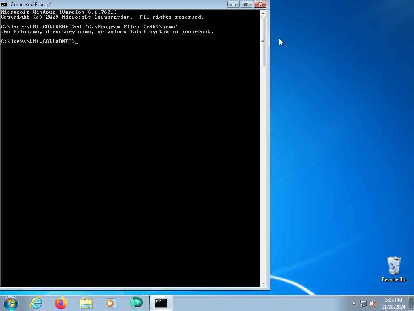Viewport: 414px width, 311px height.
Task: Click the current C:\Users\VM1.COLLABNET> prompt line
Action: click(x=39, y=41)
